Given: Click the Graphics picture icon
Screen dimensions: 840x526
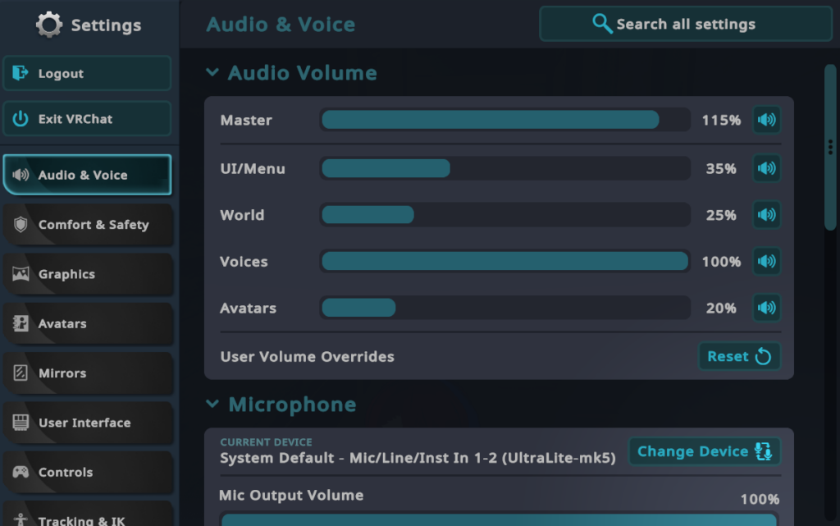Looking at the screenshot, I should 21,274.
